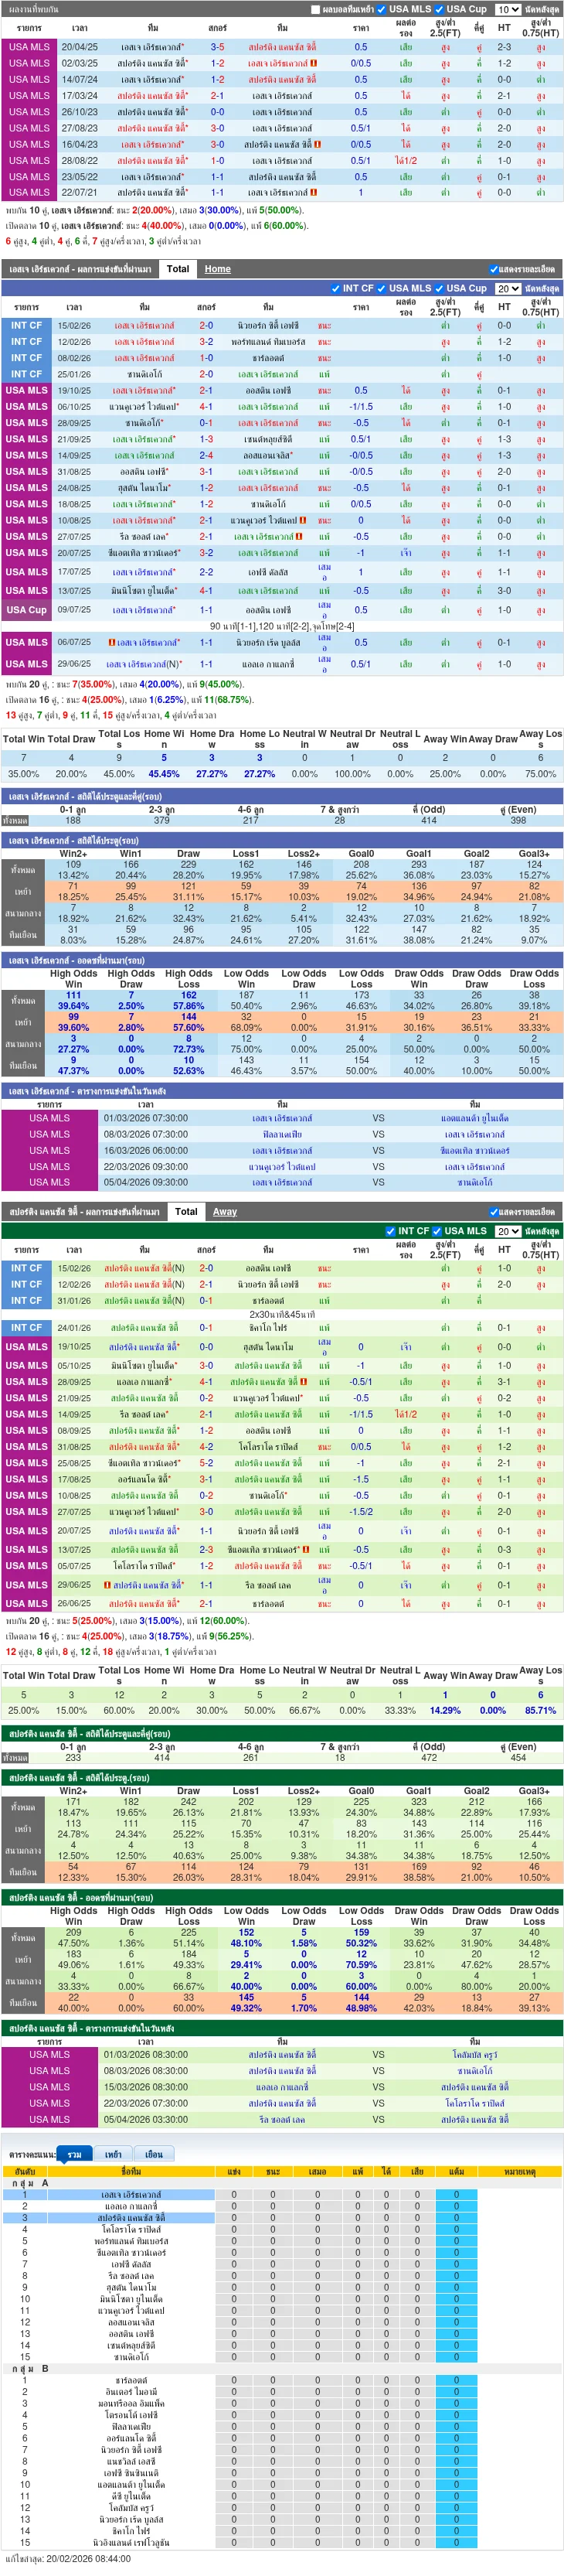Image resolution: width=564 pixels, height=2576 pixels.
Task: Toggle USA MLS checkbox in Sporting KC recent matches
Action: click(437, 1231)
